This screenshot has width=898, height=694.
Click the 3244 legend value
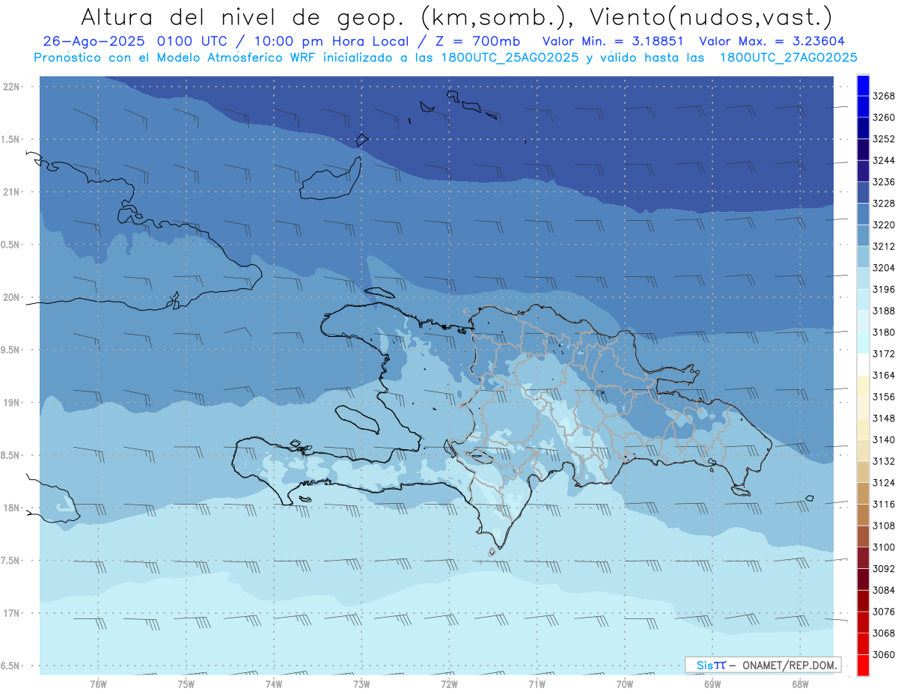[x=884, y=160]
